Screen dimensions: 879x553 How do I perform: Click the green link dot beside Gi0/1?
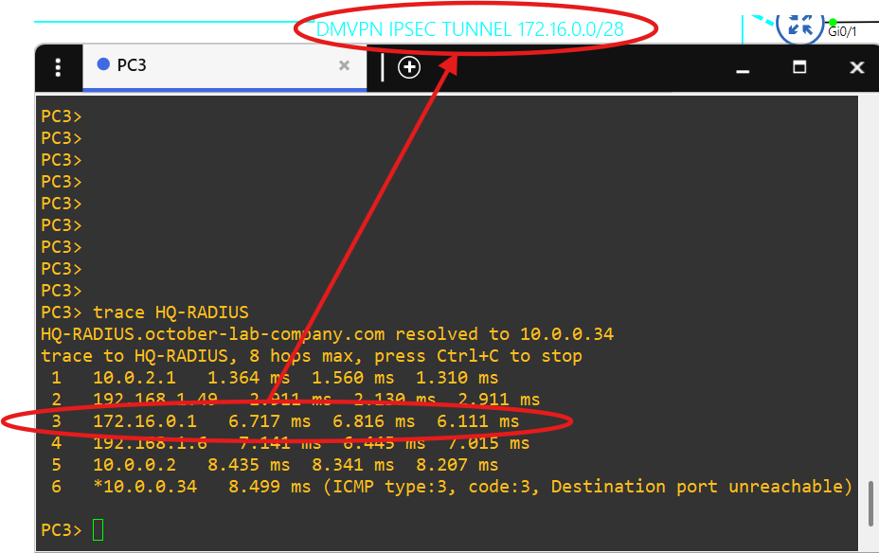pyautogui.click(x=833, y=22)
